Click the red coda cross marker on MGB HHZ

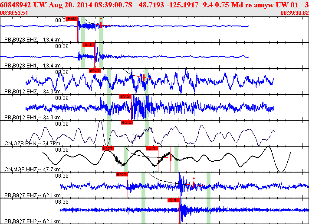(x=171, y=158)
